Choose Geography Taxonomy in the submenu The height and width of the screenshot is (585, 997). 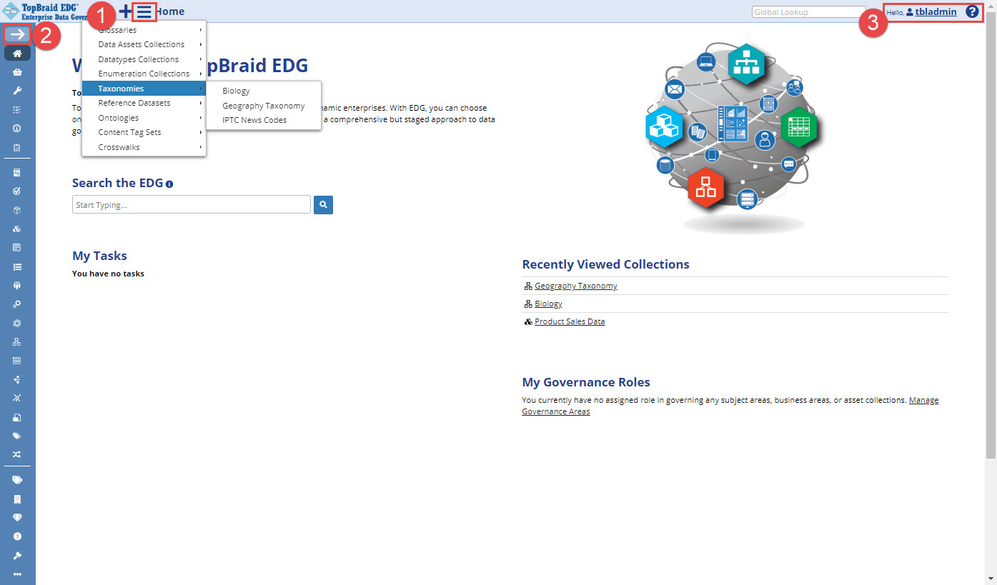[264, 106]
